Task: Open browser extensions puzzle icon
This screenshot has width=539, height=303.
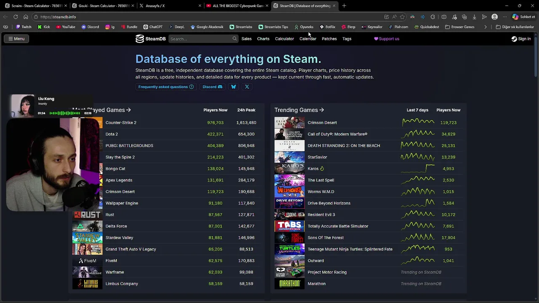Action: (433, 17)
